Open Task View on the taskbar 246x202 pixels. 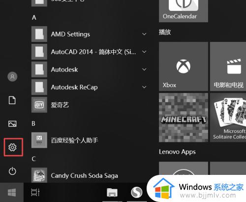point(35,192)
